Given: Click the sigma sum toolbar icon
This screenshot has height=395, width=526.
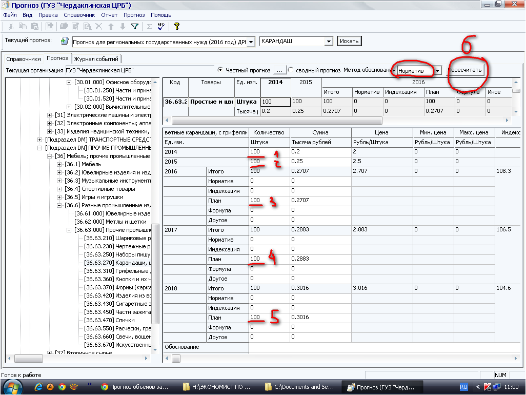Looking at the screenshot, I should (149, 27).
